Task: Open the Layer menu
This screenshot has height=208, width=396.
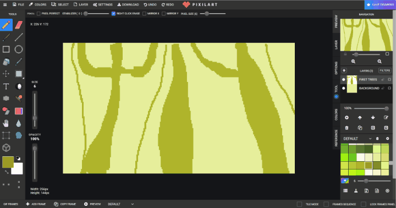Action: [x=81, y=4]
